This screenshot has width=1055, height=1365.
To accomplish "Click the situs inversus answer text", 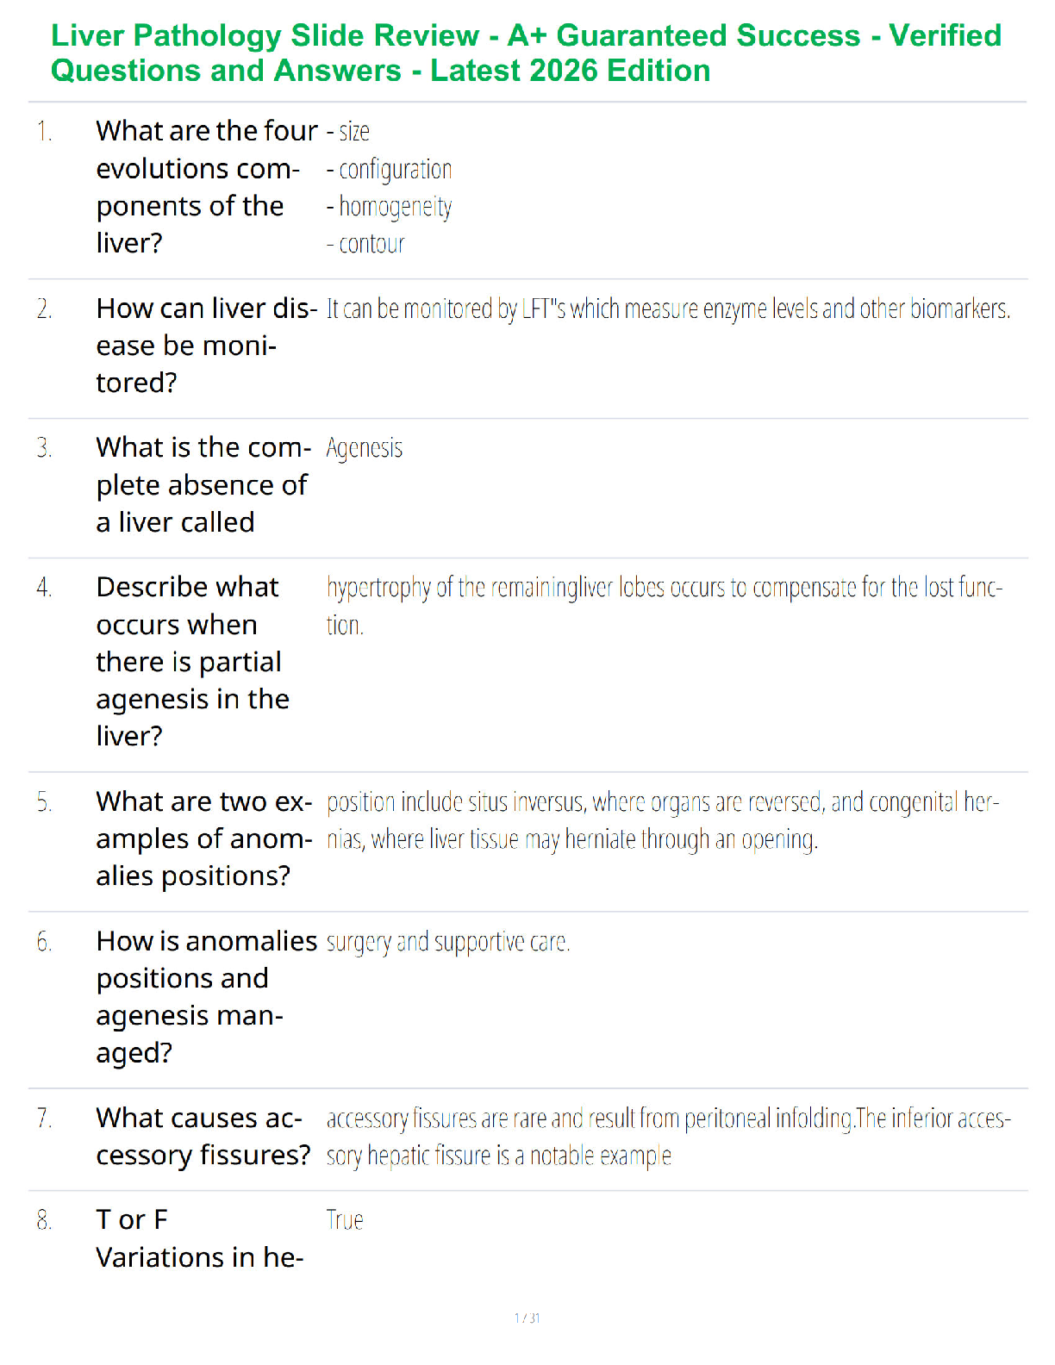I will click(x=663, y=820).
